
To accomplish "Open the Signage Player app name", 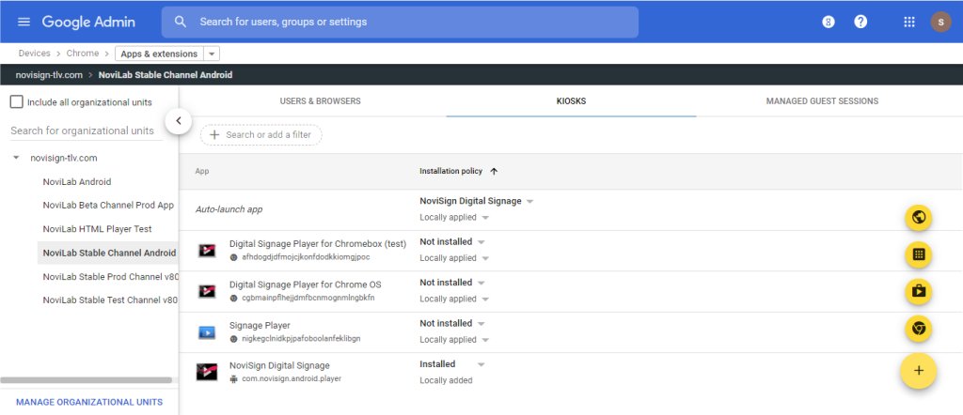I will click(260, 326).
